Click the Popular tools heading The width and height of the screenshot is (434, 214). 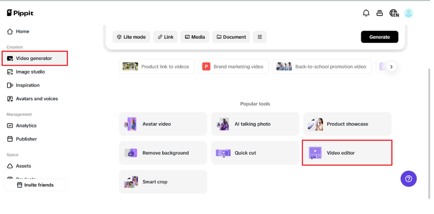255,104
